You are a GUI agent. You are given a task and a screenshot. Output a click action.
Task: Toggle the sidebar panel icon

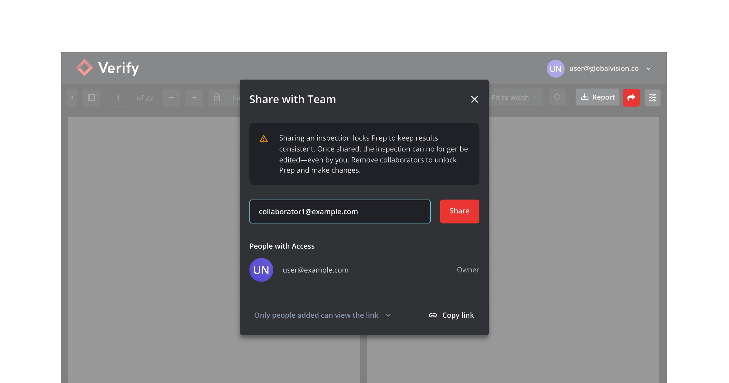pyautogui.click(x=91, y=97)
